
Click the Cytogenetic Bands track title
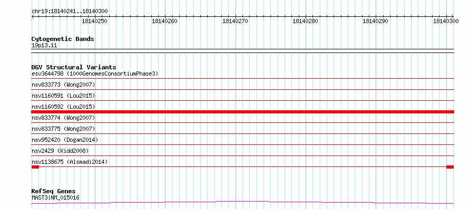(63, 39)
